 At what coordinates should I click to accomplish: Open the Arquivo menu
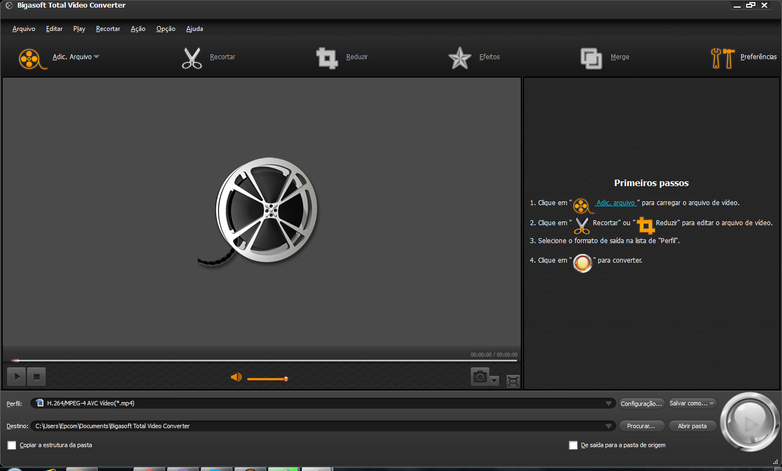point(24,29)
